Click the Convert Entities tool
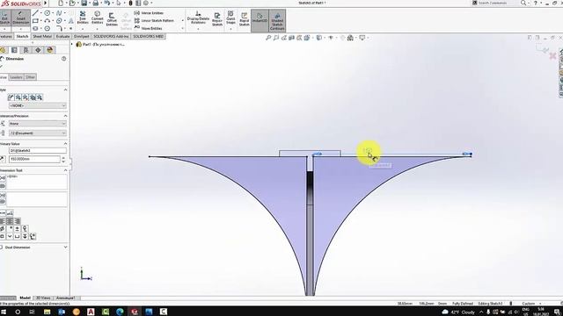 [97, 18]
